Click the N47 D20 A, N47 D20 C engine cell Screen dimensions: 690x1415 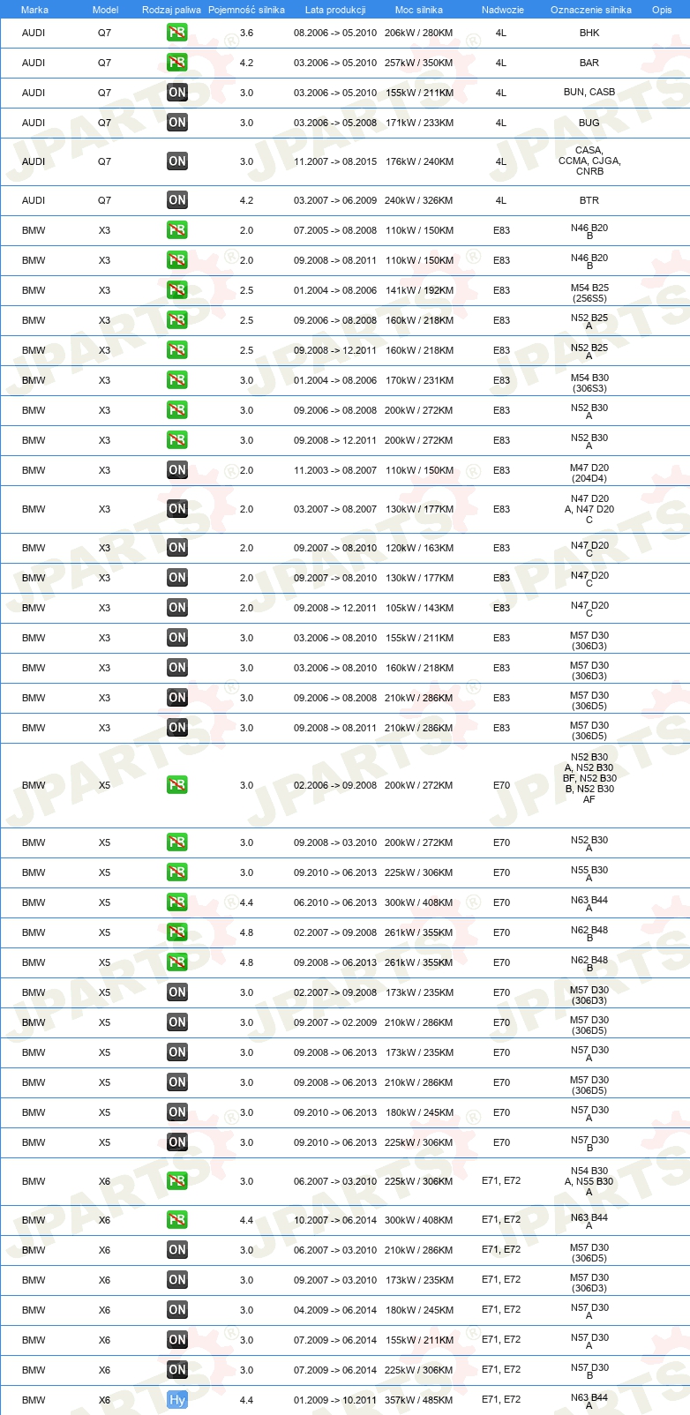pos(589,509)
